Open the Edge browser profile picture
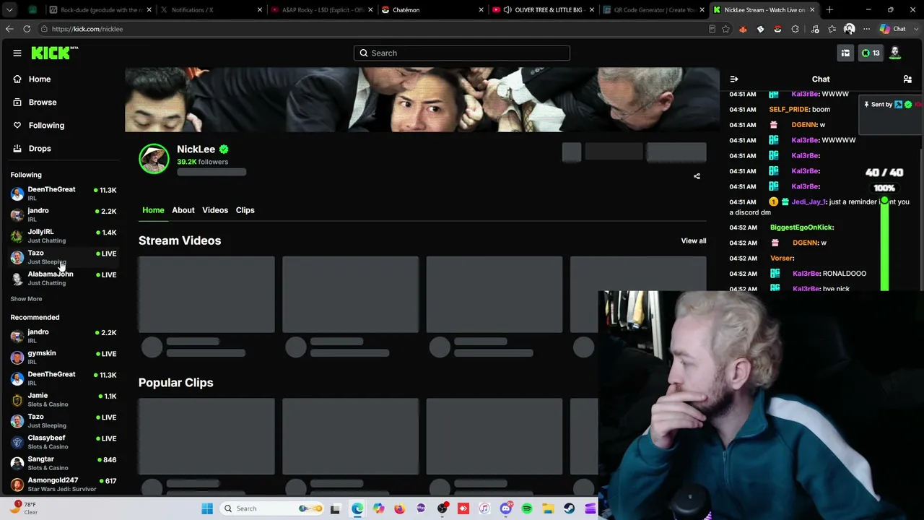 click(x=850, y=29)
